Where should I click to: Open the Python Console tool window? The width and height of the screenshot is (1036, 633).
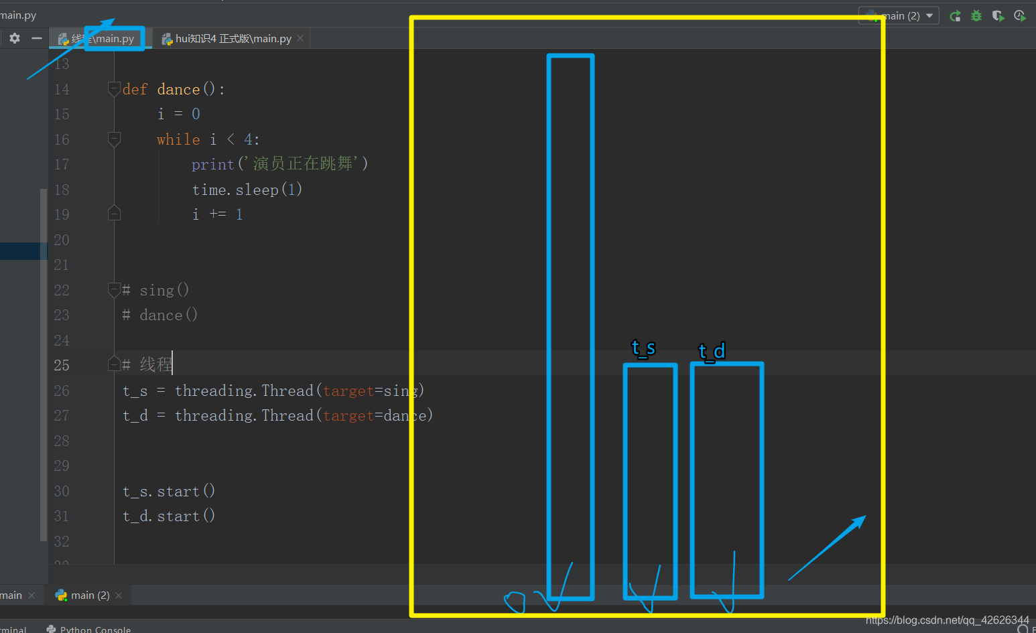point(88,629)
